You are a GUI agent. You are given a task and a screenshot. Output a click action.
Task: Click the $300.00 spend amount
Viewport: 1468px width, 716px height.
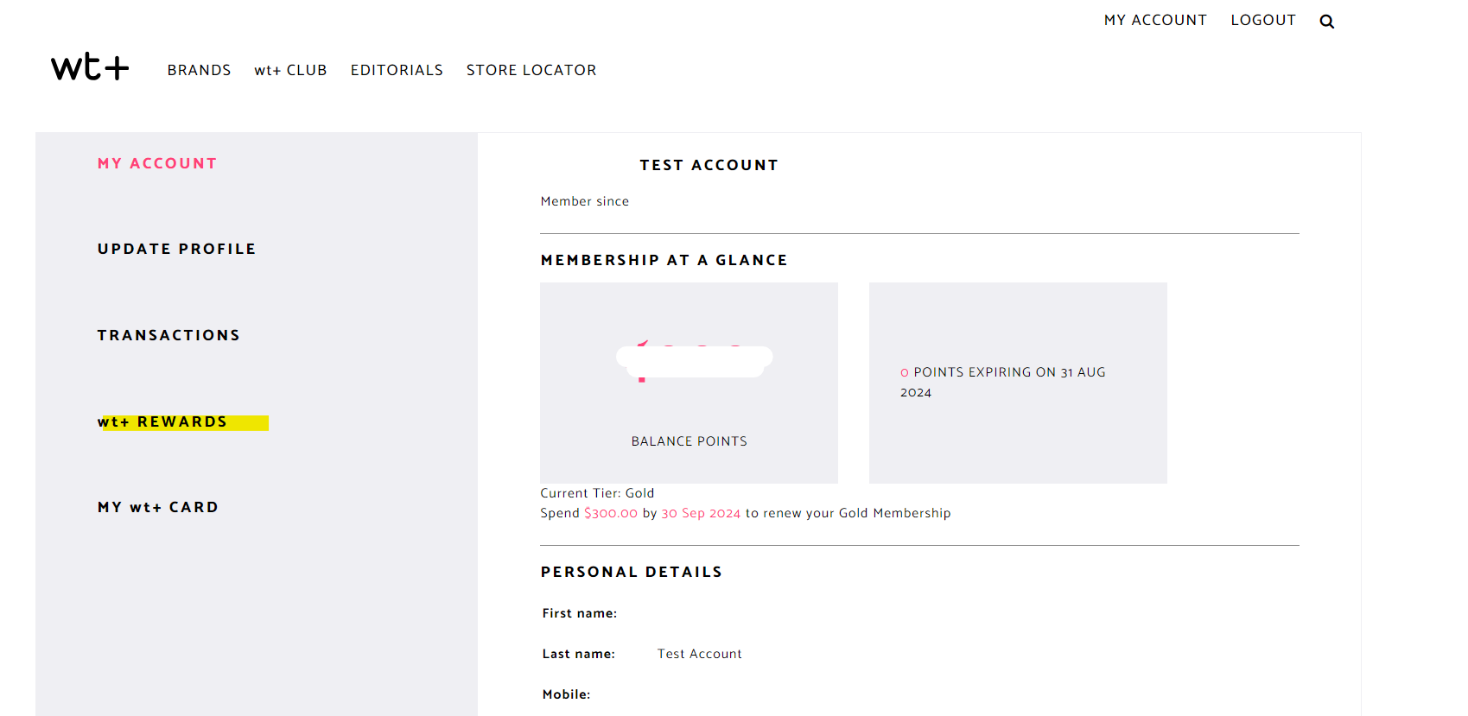(x=611, y=513)
